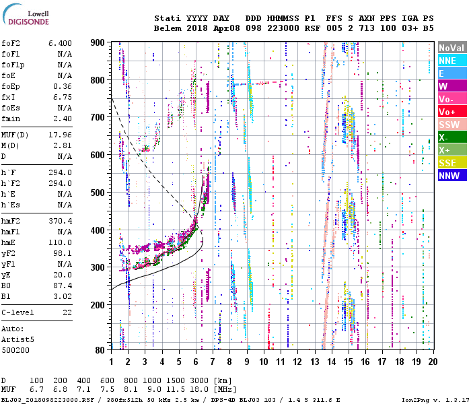Click the 6 MHz frequency axis label
471x404 pixels.
click(196, 362)
